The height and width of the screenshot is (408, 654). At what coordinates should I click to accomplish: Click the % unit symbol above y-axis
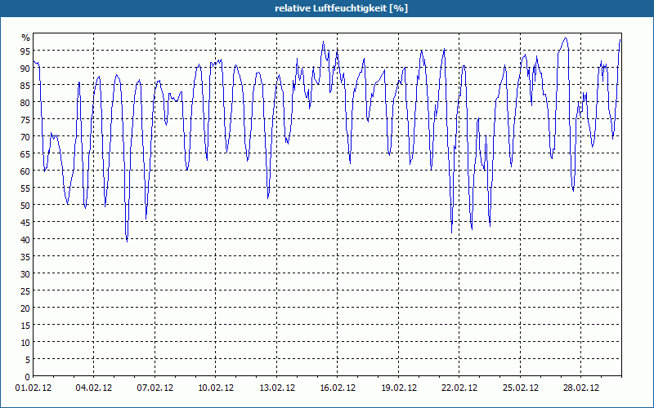(26, 38)
